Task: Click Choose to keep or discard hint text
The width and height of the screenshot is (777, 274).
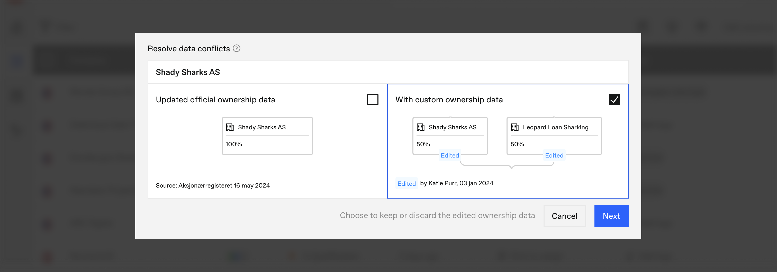Action: (437, 216)
